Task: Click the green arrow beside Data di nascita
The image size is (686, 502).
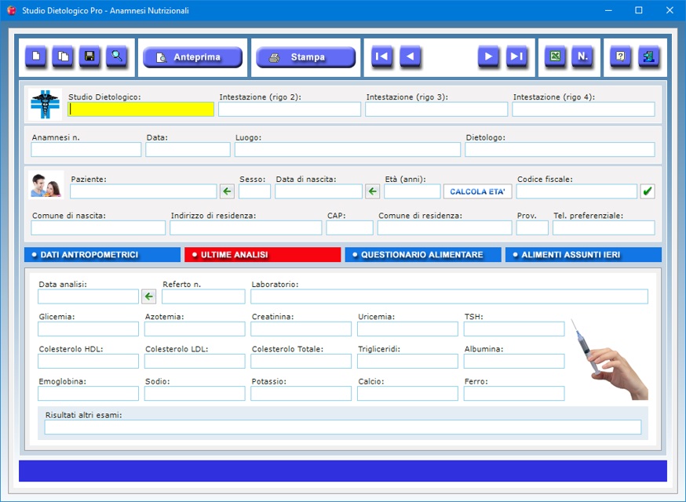Action: click(x=372, y=191)
